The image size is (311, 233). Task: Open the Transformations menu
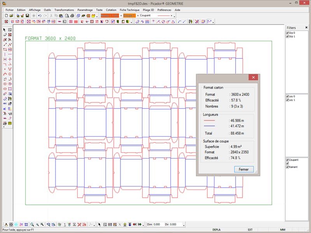click(x=64, y=10)
